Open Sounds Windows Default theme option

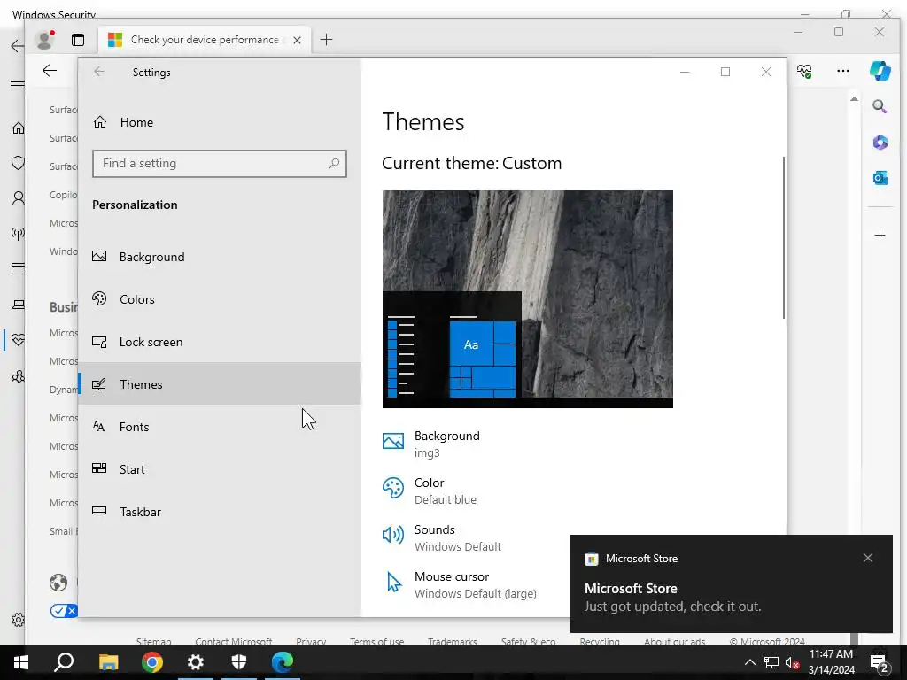point(442,537)
